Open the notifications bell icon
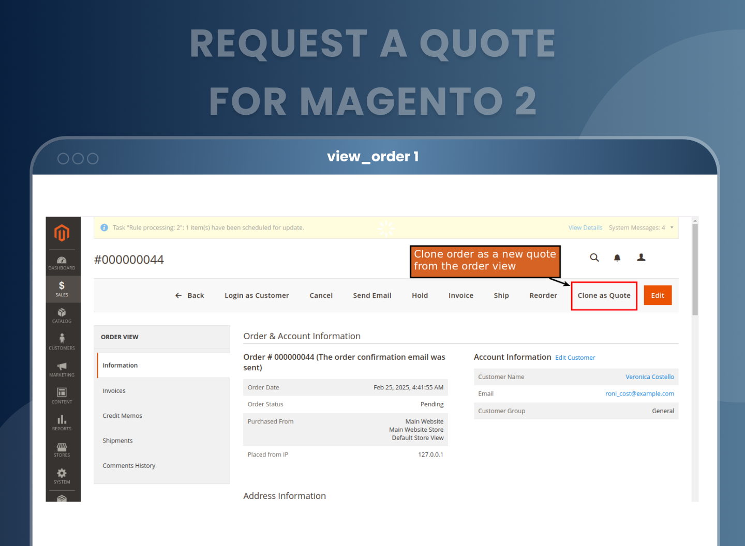The image size is (745, 546). coord(617,257)
